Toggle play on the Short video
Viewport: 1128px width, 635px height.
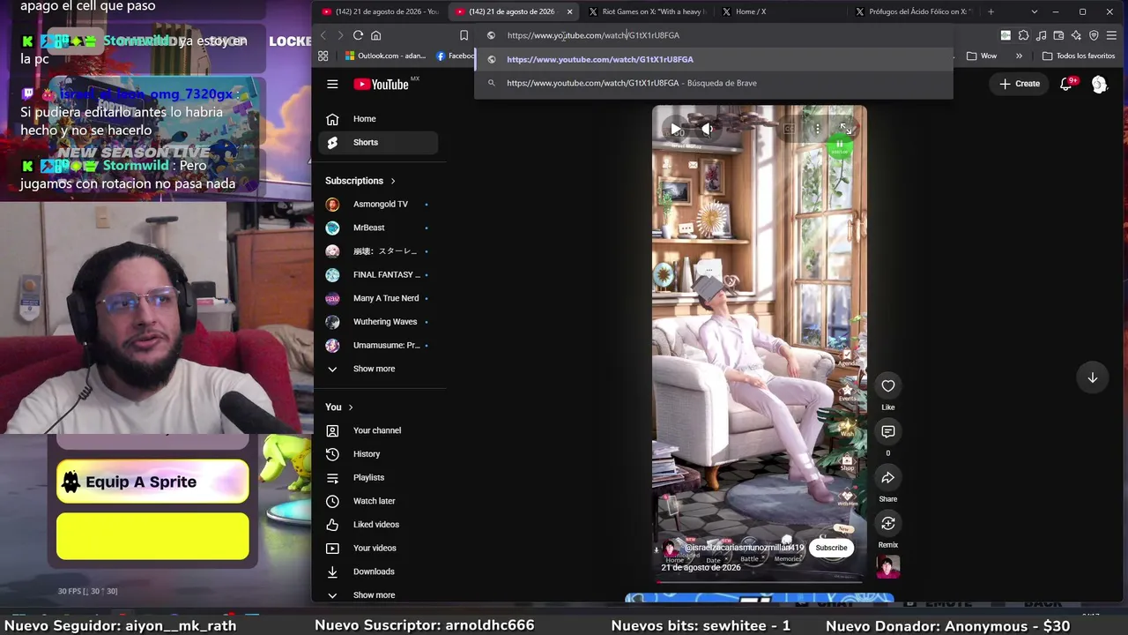click(676, 129)
